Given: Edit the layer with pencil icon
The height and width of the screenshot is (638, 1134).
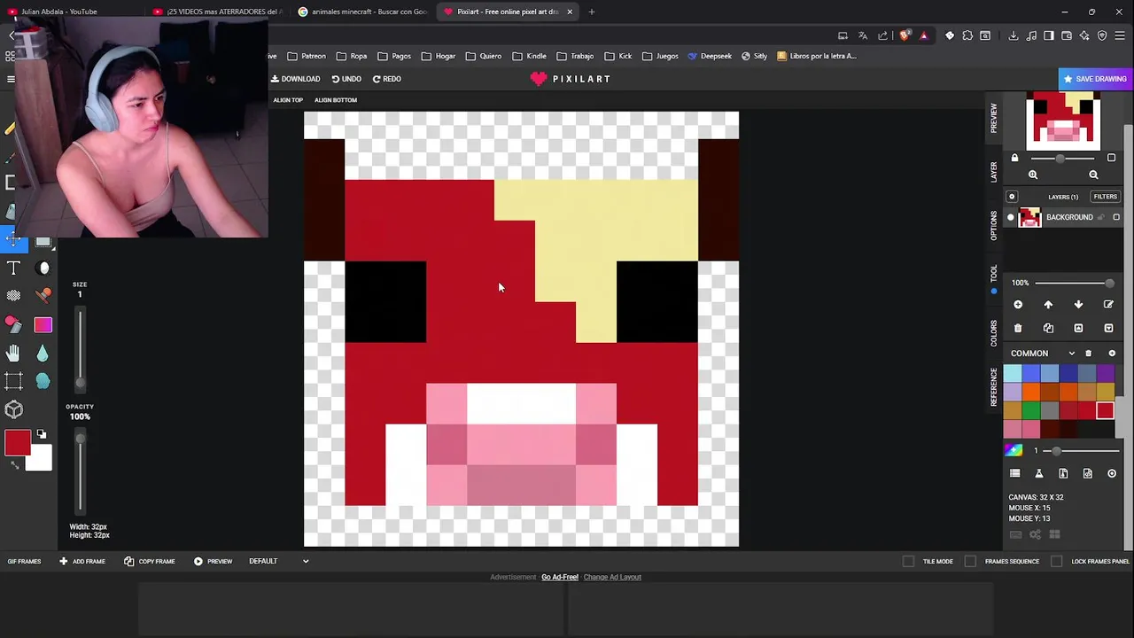Looking at the screenshot, I should (x=1108, y=305).
